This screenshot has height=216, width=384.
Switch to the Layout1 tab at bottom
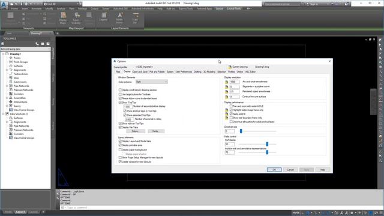[20, 212]
